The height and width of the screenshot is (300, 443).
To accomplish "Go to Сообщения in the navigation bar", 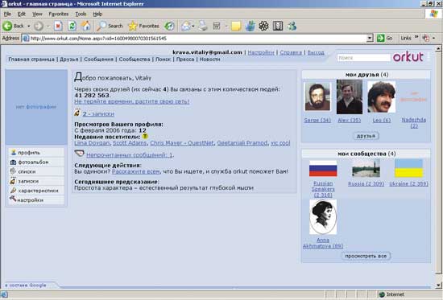I will pos(98,60).
